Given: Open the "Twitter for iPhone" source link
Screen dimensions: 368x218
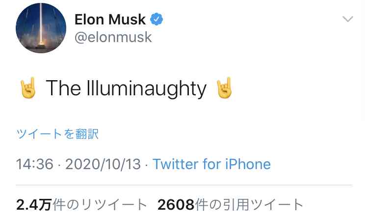Looking at the screenshot, I should point(211,164).
